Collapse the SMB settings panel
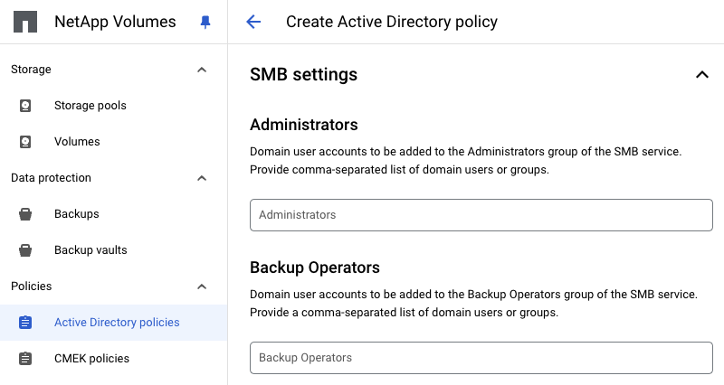724x385 pixels. [701, 75]
